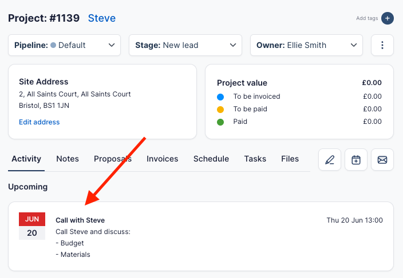Click the calendar add event icon
Image resolution: width=403 pixels, height=278 pixels.
(x=356, y=160)
